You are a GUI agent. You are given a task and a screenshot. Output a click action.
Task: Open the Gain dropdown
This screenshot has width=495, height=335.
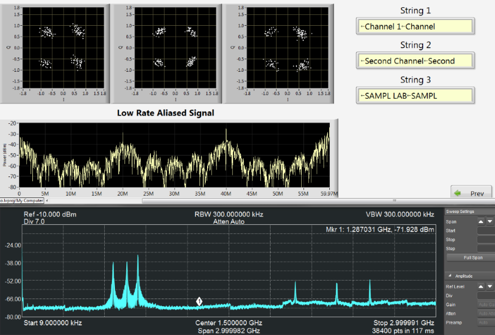pos(486,304)
